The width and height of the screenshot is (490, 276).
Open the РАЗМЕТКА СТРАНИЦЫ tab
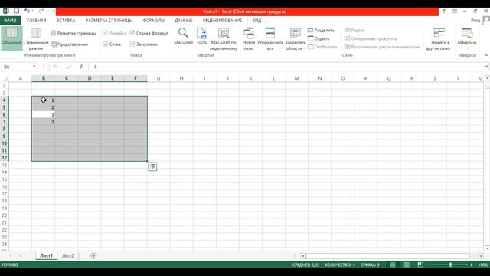point(109,21)
